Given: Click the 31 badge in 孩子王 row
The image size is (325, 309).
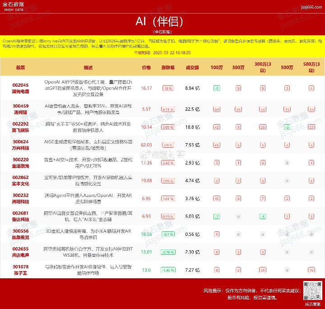Looking at the screenshot, I should (x=263, y=270).
